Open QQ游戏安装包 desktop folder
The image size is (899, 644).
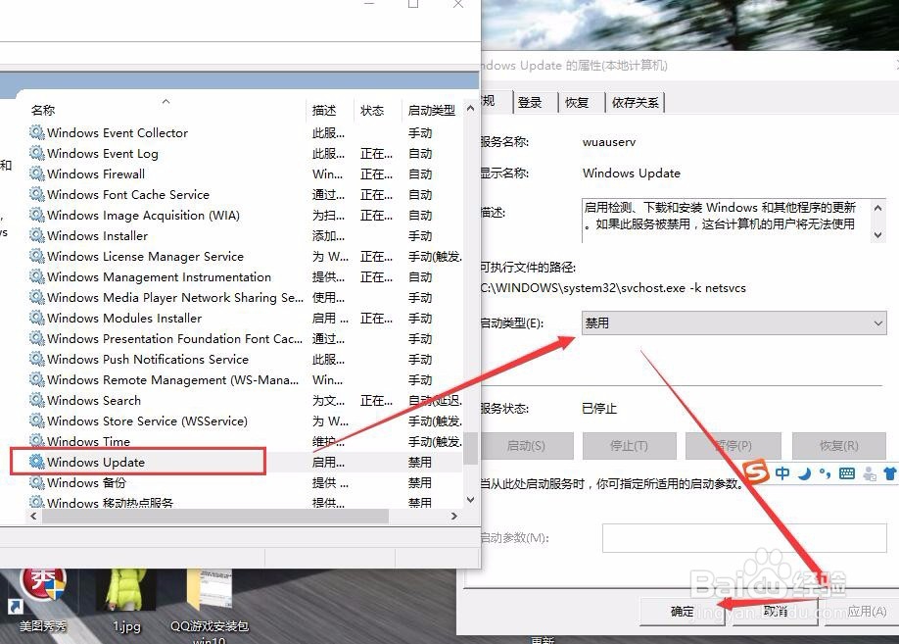coord(210,606)
